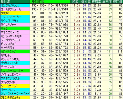
Task: Select sire name ブラックタイド
Action: [x=8, y=82]
